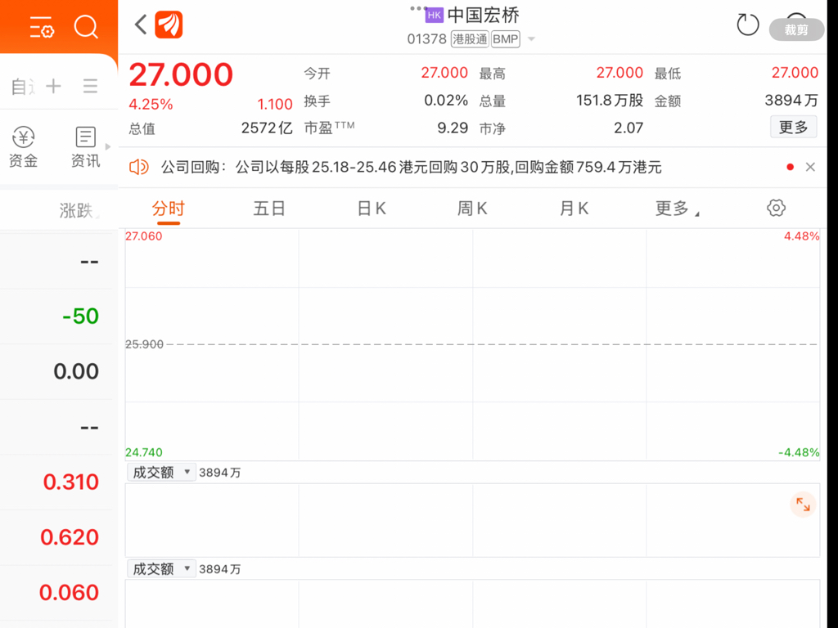Expand the 更多 chart period menu

click(x=677, y=209)
